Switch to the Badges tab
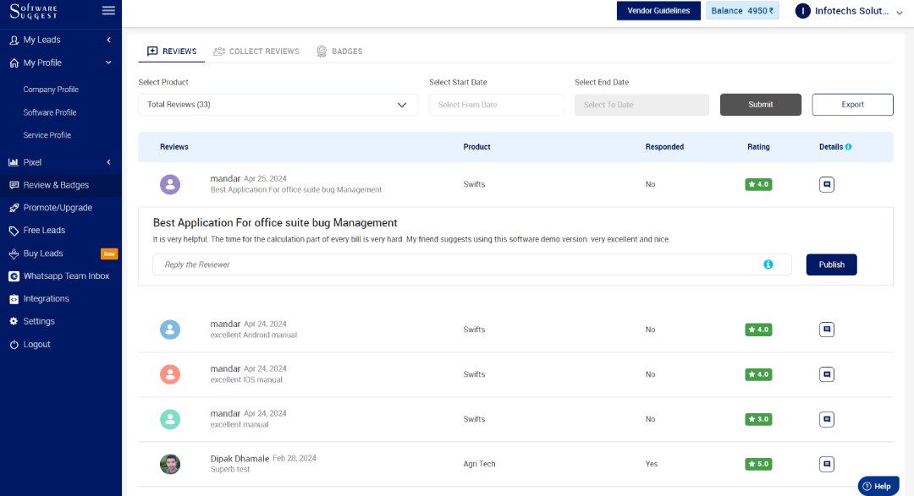The width and height of the screenshot is (914, 496). (339, 52)
